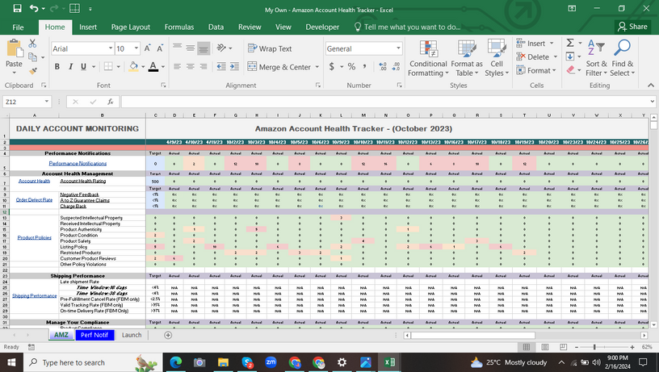This screenshot has height=372, width=659.
Task: Apply the Borders icon
Action: point(108,67)
